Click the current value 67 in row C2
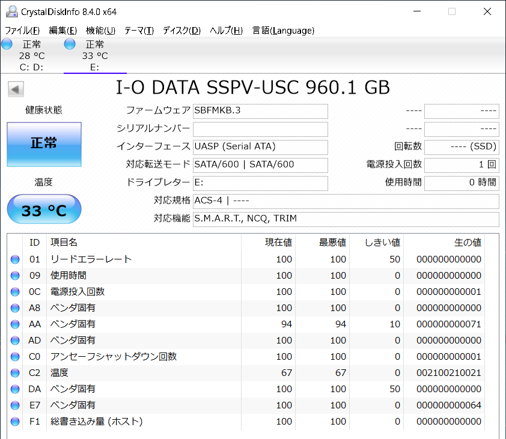 pos(287,373)
